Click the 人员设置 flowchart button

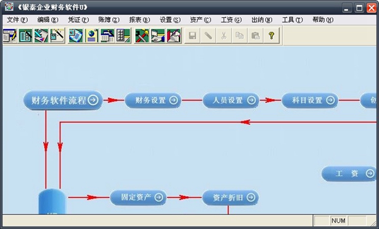click(x=231, y=100)
